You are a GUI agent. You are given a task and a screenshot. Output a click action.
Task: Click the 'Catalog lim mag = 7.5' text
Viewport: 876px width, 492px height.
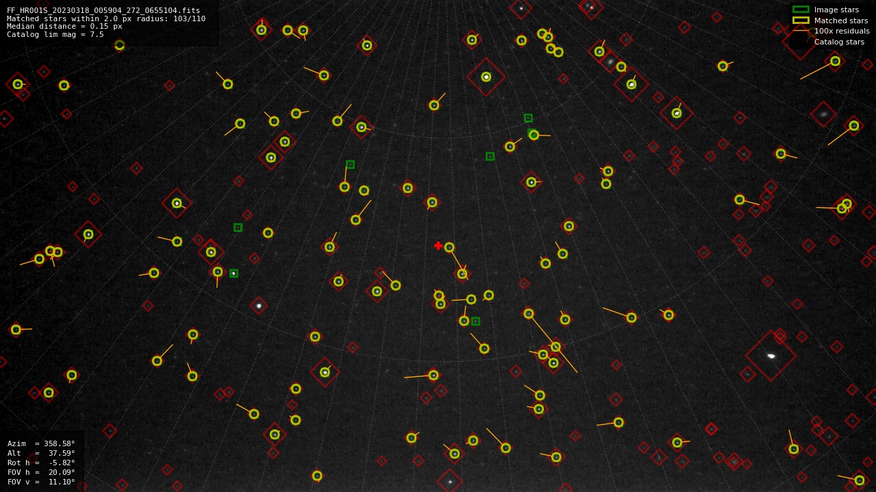55,34
